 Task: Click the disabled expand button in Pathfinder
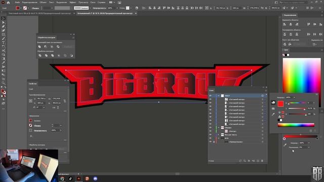(x=68, y=47)
